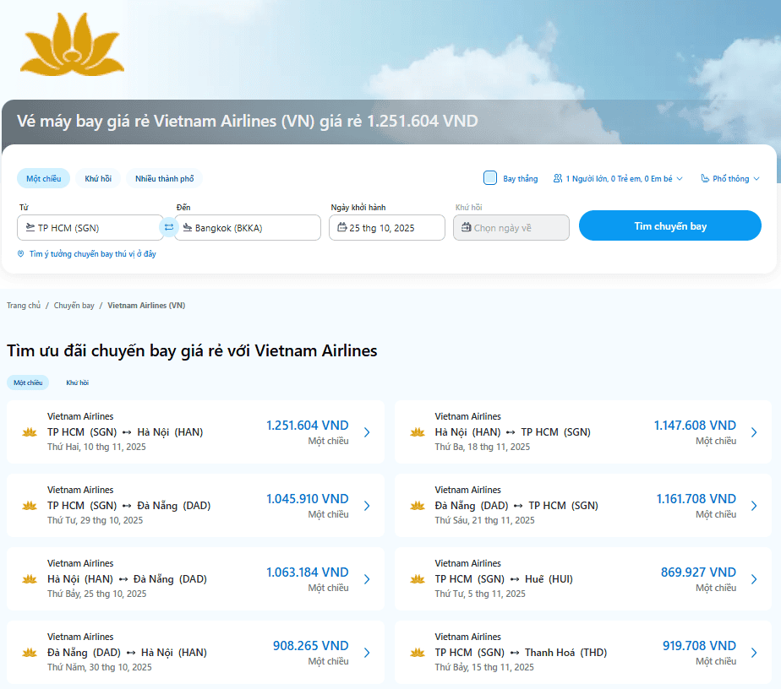This screenshot has width=781, height=689.
Task: Expand the passengers count dropdown
Action: [620, 179]
